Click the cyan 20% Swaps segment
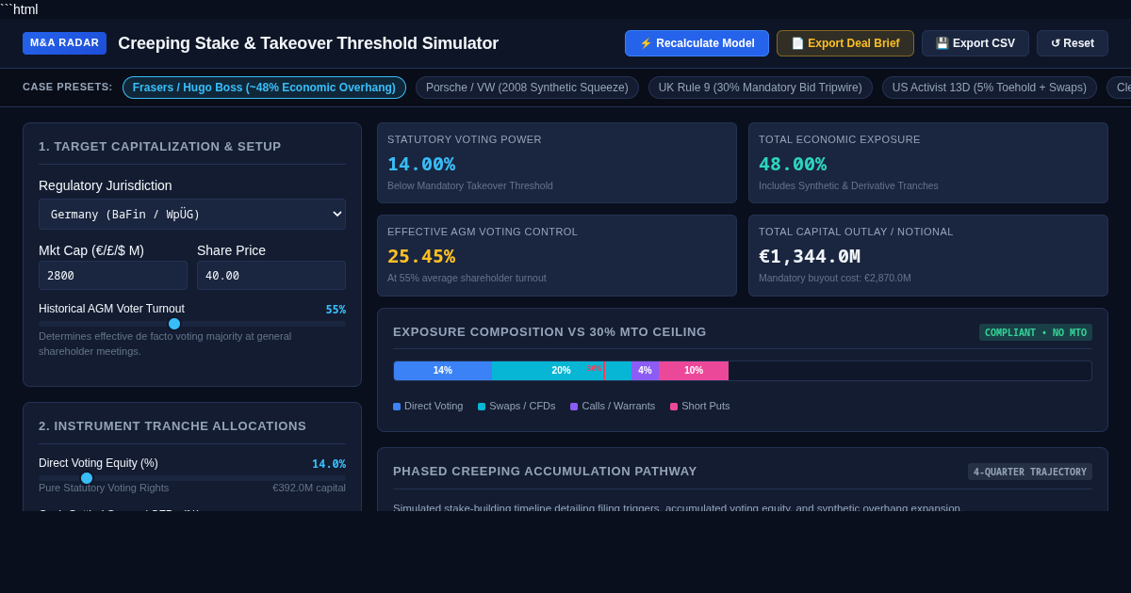 tap(561, 371)
